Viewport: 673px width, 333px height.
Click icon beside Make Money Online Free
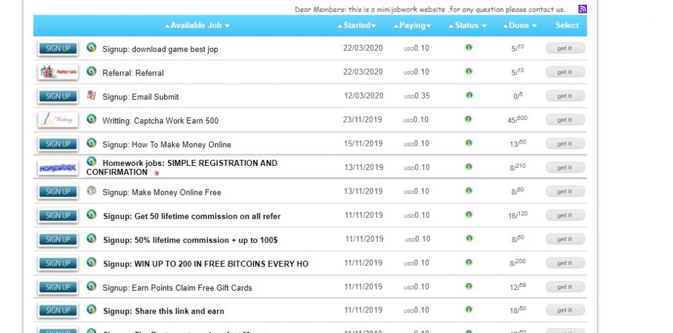(92, 191)
